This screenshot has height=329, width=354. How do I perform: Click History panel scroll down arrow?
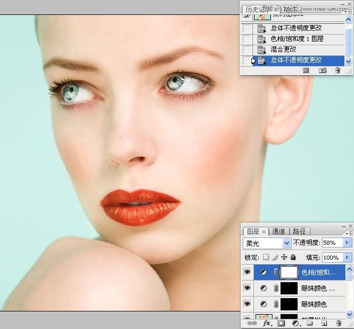click(x=348, y=61)
